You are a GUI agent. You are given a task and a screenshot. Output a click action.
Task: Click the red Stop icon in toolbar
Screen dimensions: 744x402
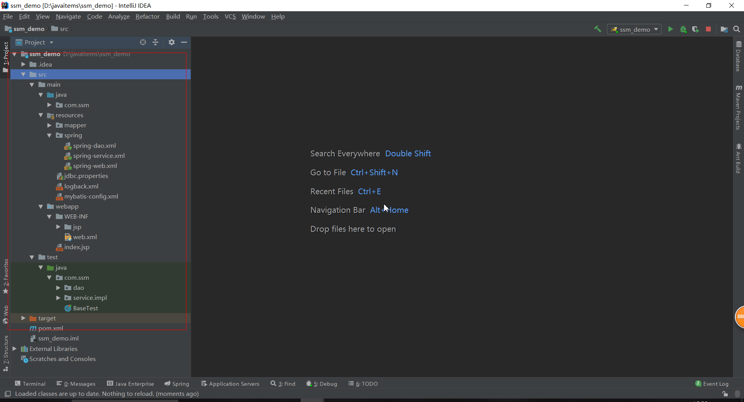[708, 29]
